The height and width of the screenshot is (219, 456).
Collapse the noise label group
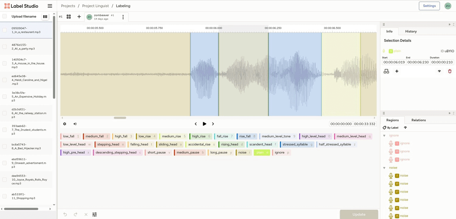[384, 168]
